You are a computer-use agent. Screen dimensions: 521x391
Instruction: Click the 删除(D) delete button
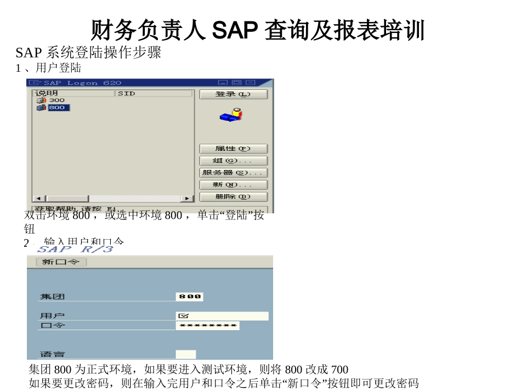coord(233,197)
